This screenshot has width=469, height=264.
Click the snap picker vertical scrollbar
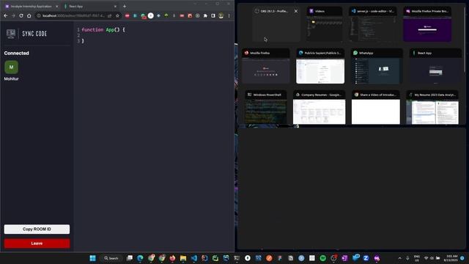(464, 39)
